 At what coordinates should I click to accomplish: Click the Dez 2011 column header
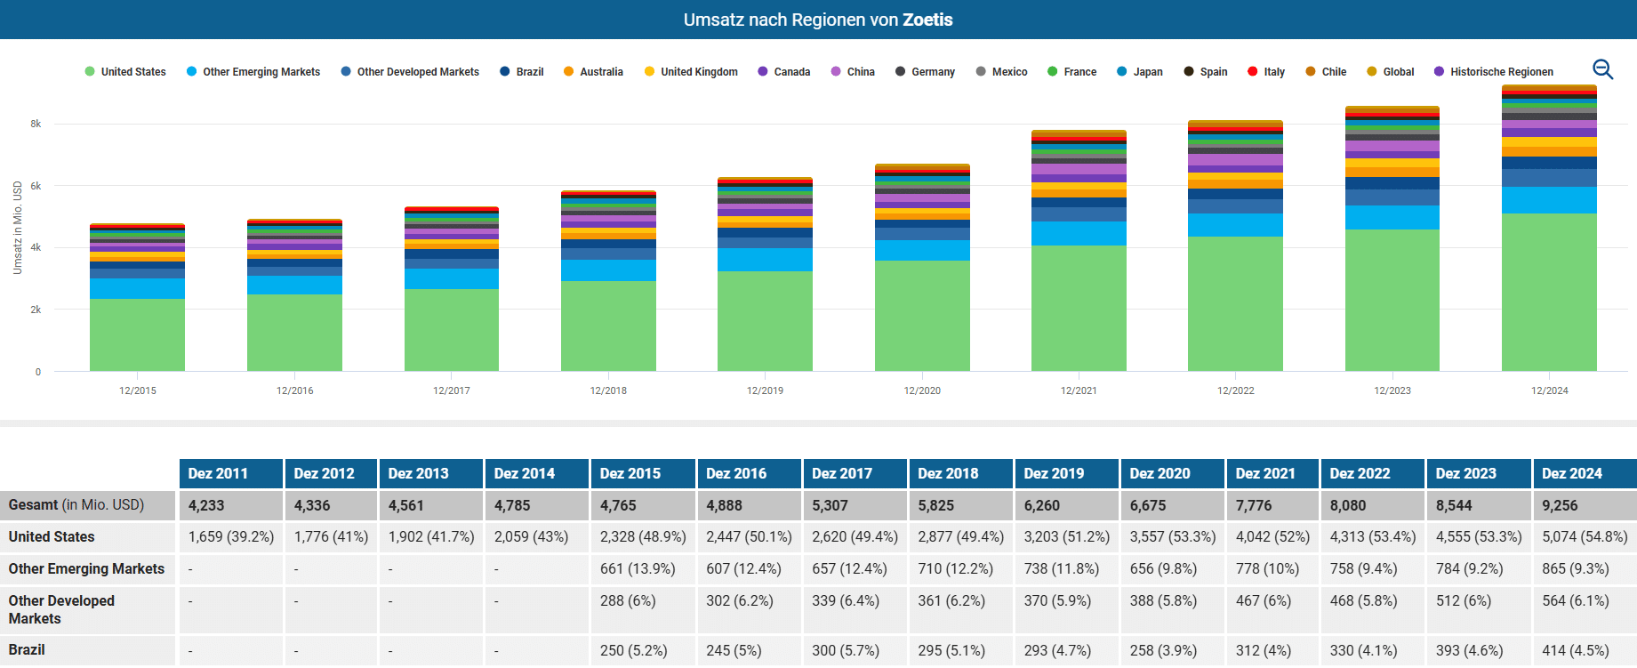point(231,473)
